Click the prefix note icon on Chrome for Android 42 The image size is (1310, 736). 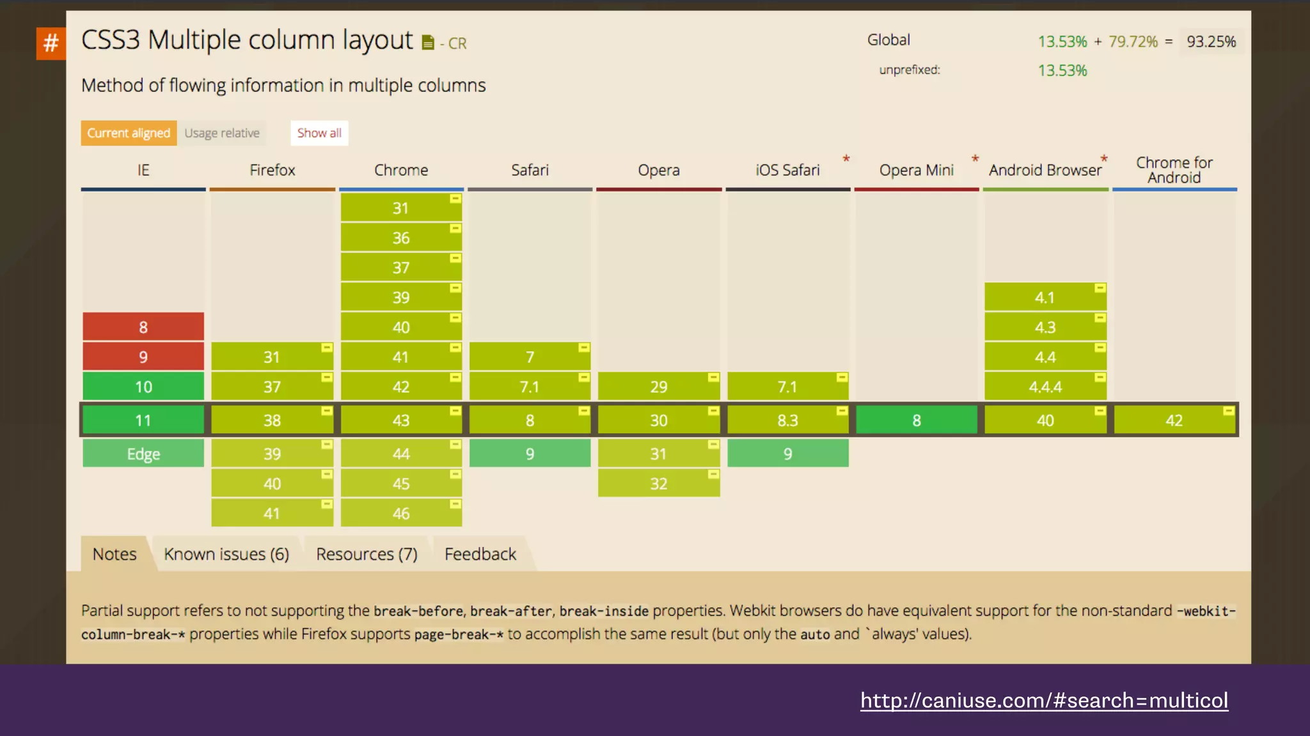tap(1229, 411)
